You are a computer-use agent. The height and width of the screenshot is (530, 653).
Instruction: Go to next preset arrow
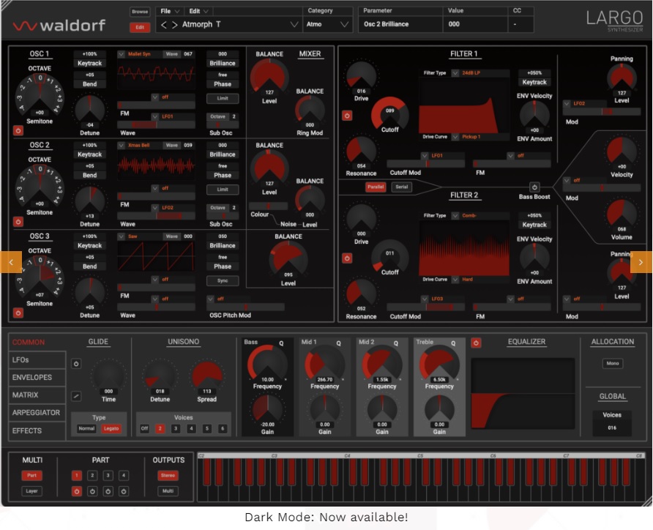(x=175, y=25)
